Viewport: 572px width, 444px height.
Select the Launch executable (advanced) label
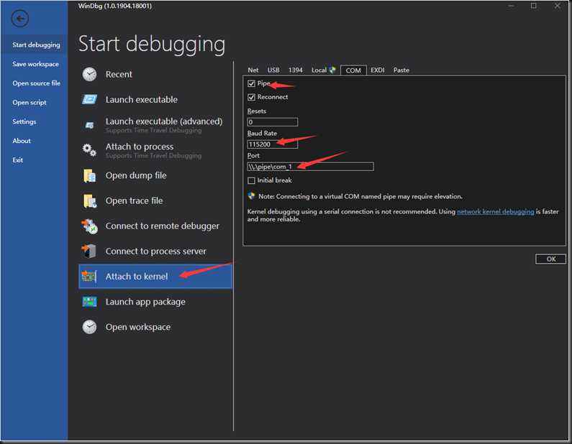tap(164, 121)
